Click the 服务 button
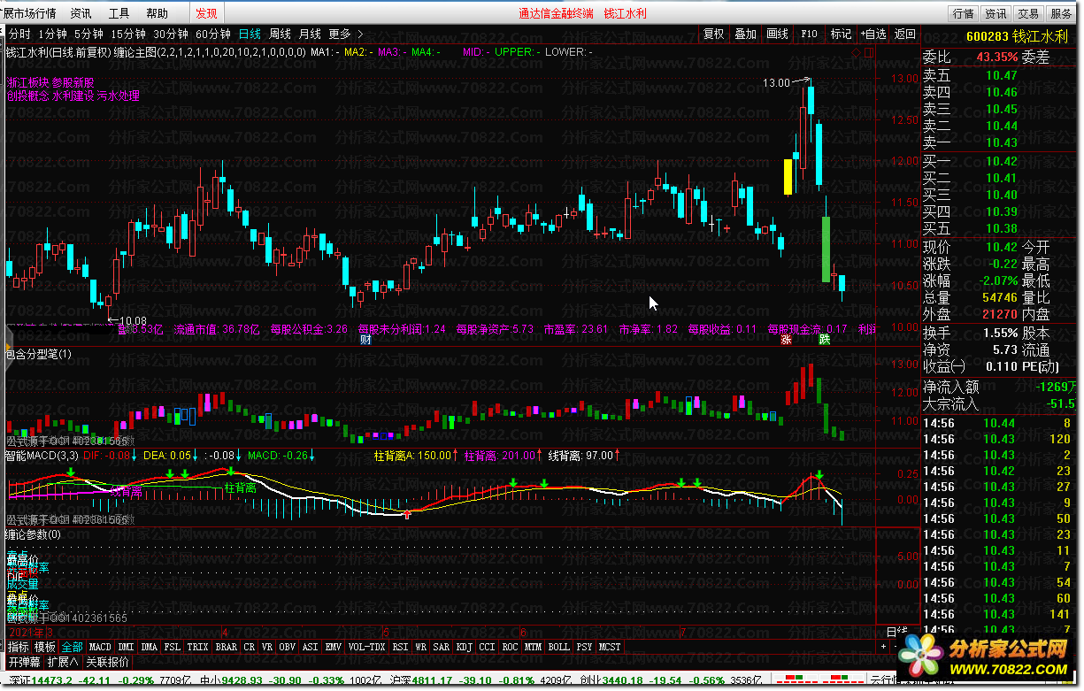 (1061, 13)
